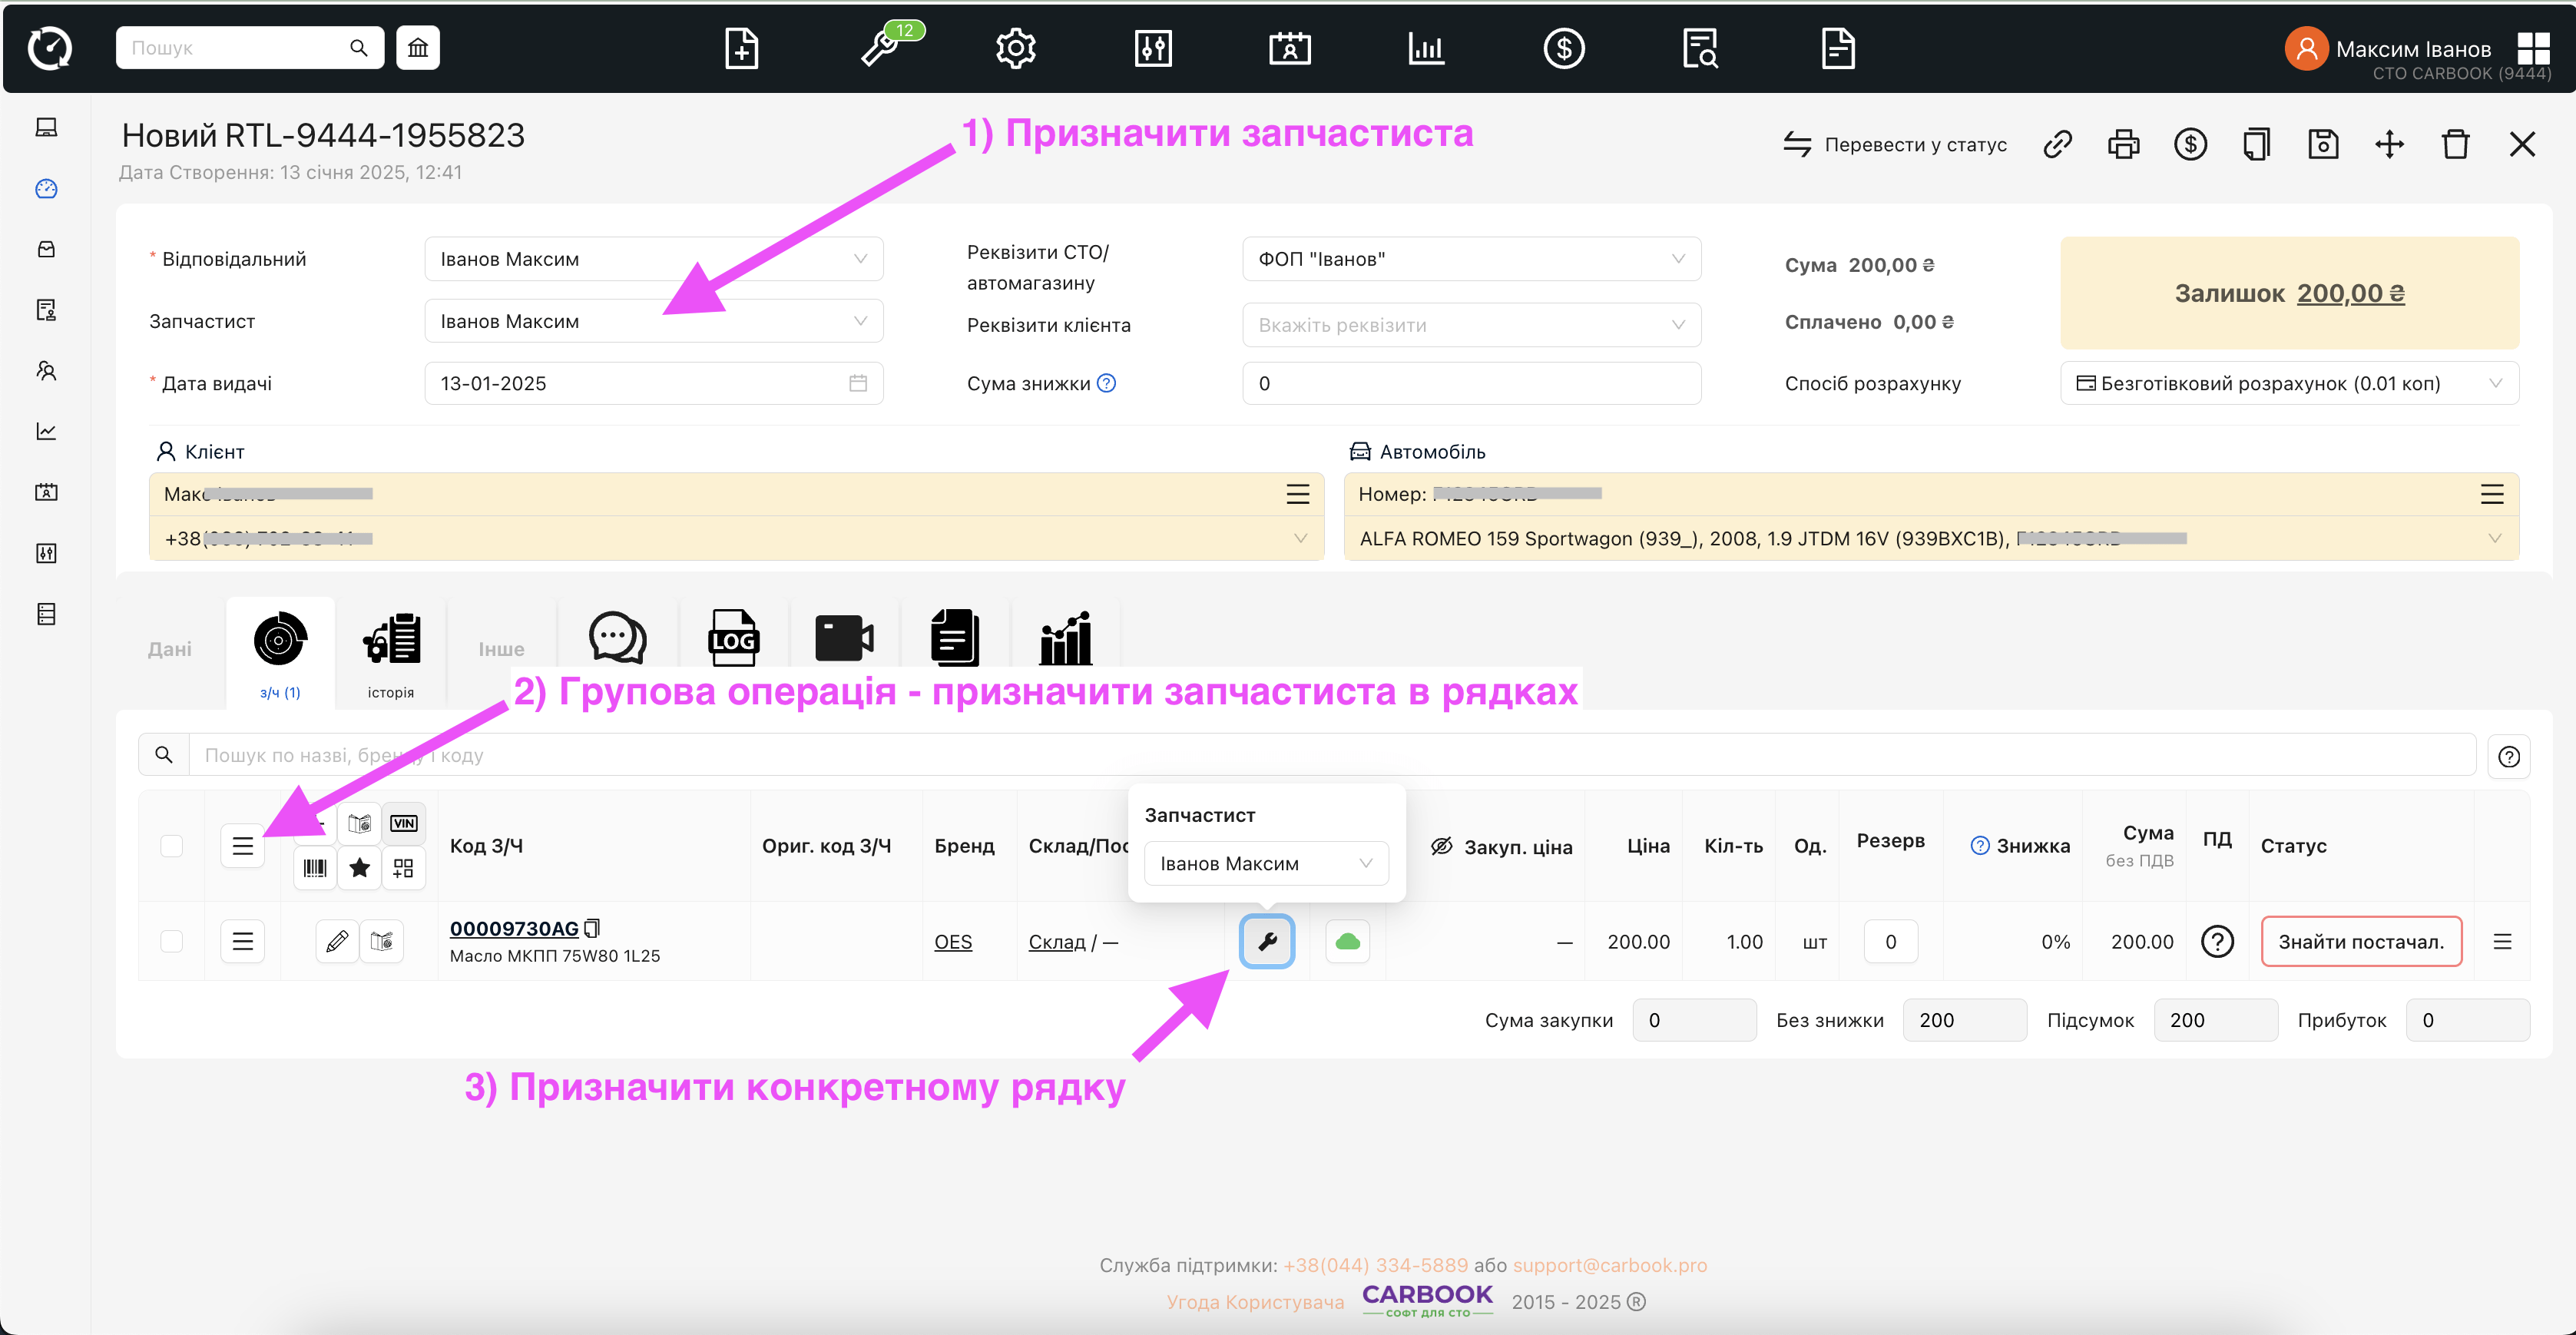Click the barcode scanner icon

tap(315, 867)
